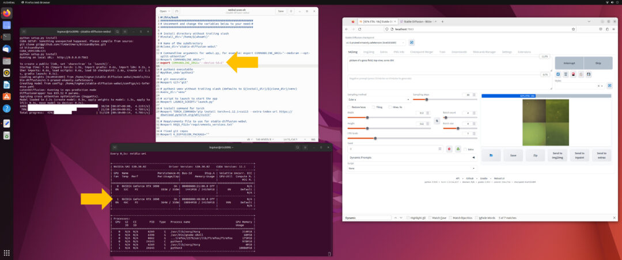Swap width and height values
This screenshot has height=260, width=622.
(x=437, y=120)
